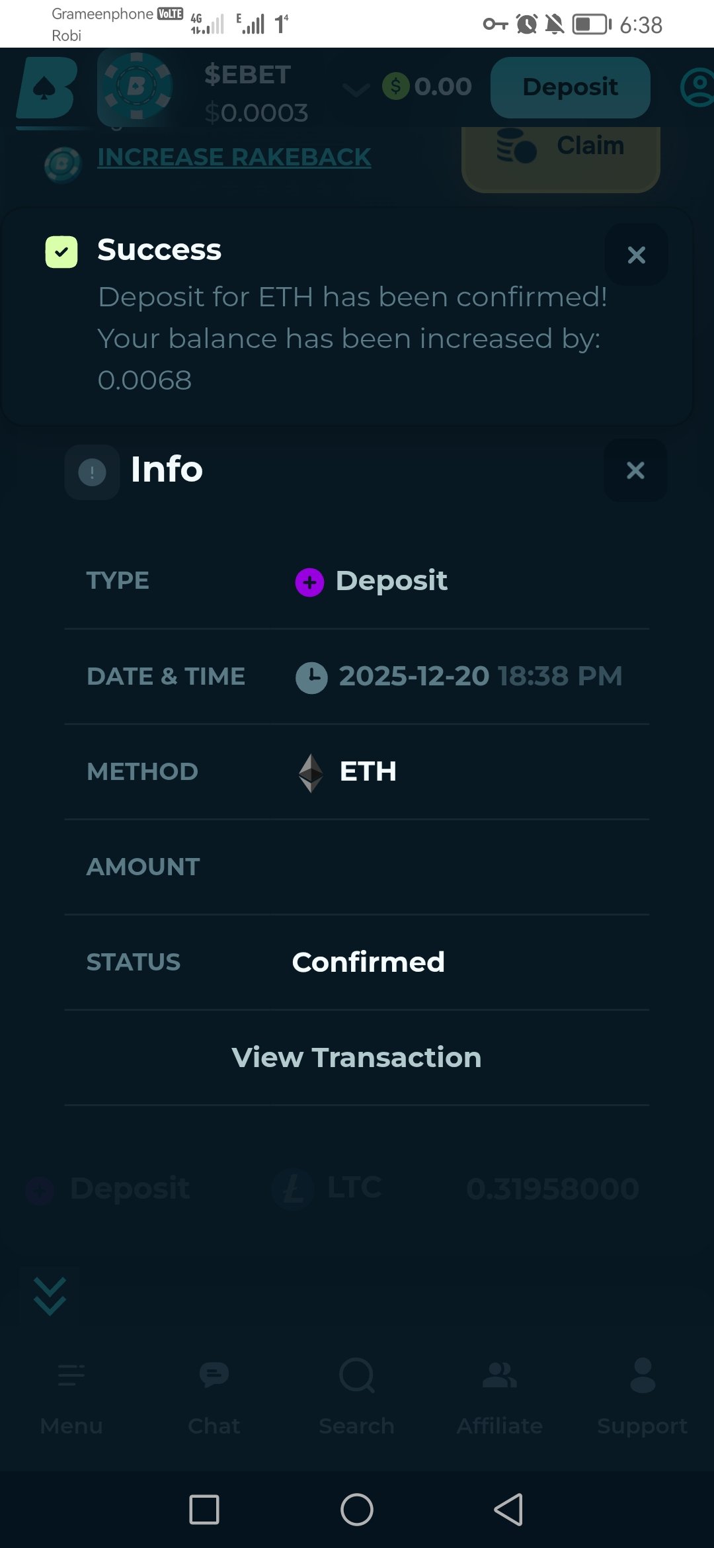
Task: Close the Info dialog
Action: click(635, 470)
